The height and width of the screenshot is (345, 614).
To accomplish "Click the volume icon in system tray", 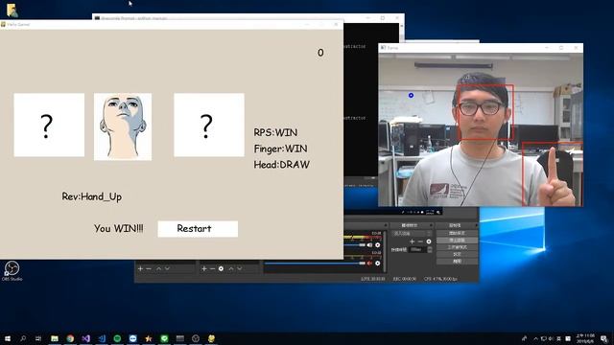I will tap(551, 338).
